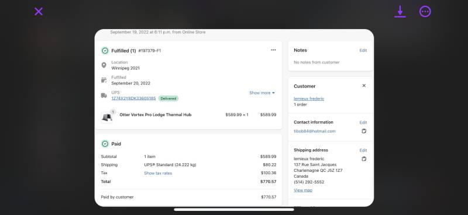Tap the purple download icon
468x215 pixels.
pyautogui.click(x=400, y=12)
